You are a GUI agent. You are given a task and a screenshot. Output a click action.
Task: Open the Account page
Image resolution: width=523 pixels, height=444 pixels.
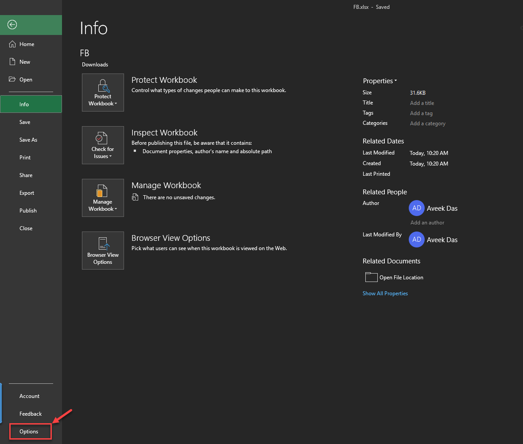(30, 396)
